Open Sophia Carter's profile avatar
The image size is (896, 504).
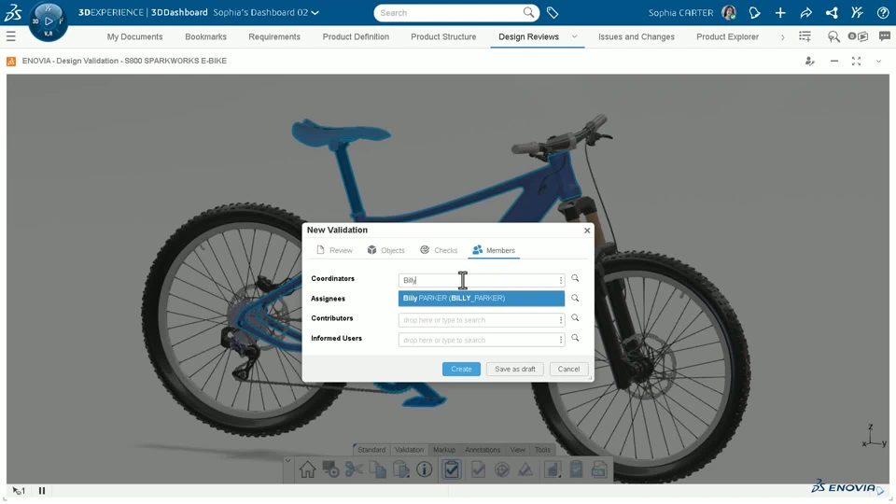pyautogui.click(x=729, y=12)
